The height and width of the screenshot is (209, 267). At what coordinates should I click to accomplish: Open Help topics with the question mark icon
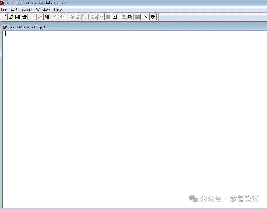coord(146,17)
